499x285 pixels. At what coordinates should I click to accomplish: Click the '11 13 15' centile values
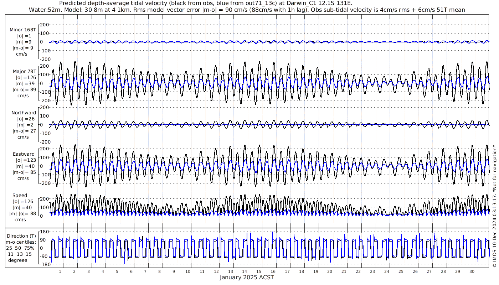click(x=20, y=254)
